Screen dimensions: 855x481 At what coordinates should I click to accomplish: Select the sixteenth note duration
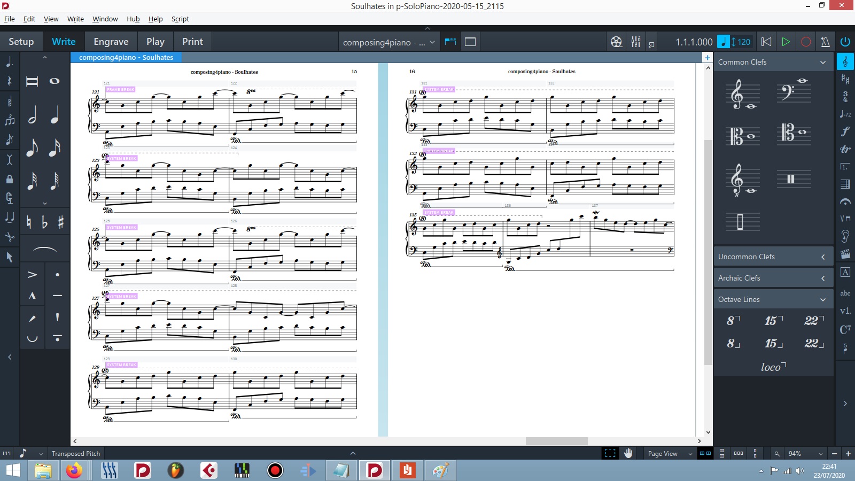55,148
